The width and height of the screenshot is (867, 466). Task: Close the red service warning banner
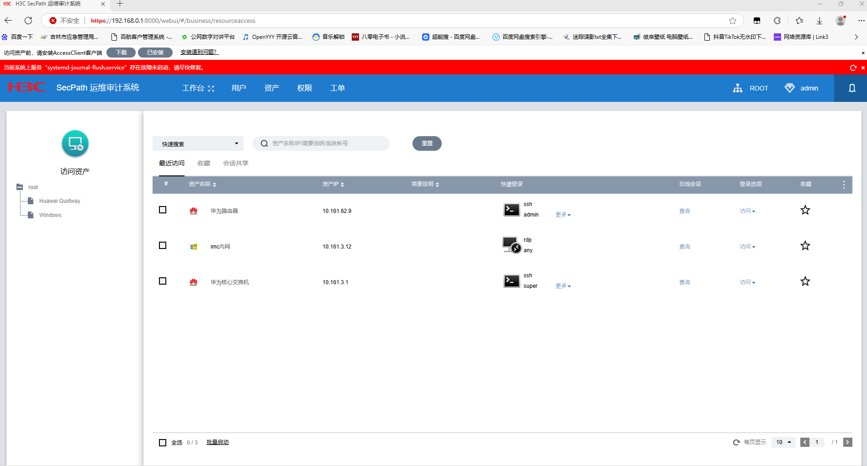(x=863, y=68)
